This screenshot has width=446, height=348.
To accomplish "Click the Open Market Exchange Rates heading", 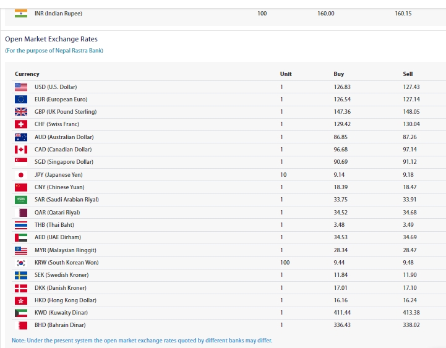I will [x=51, y=39].
